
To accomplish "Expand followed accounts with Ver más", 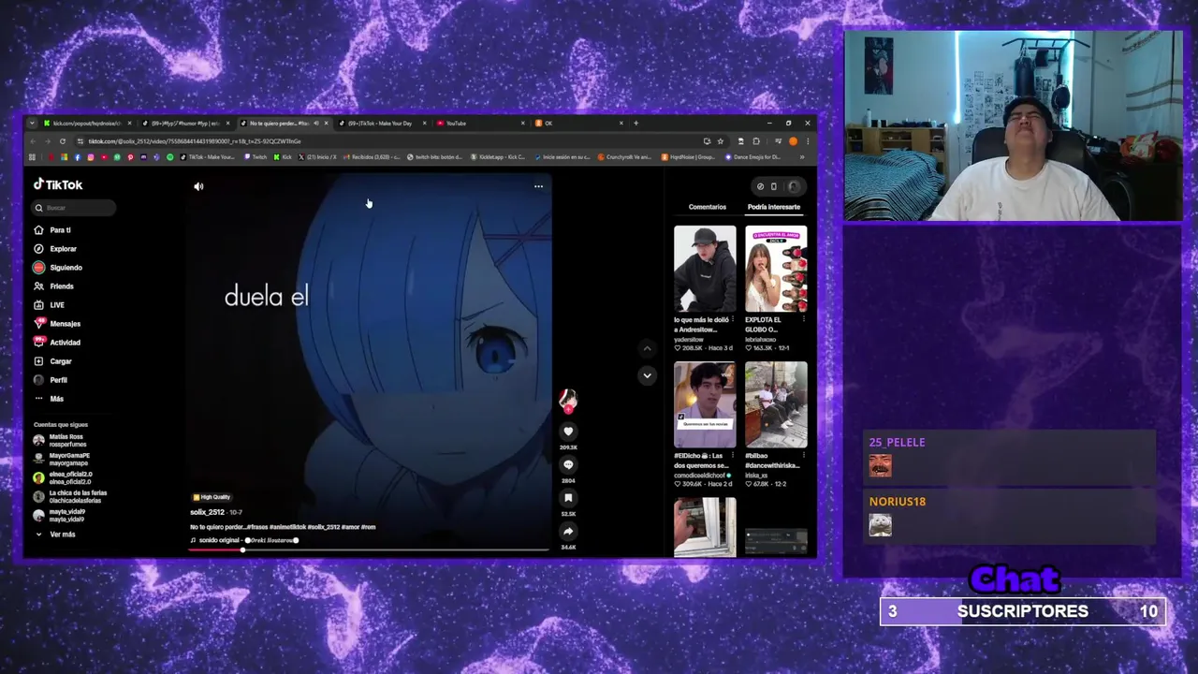I will click(56, 535).
